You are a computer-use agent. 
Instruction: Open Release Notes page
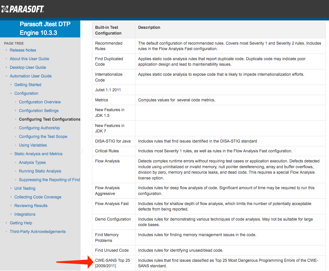click(23, 50)
